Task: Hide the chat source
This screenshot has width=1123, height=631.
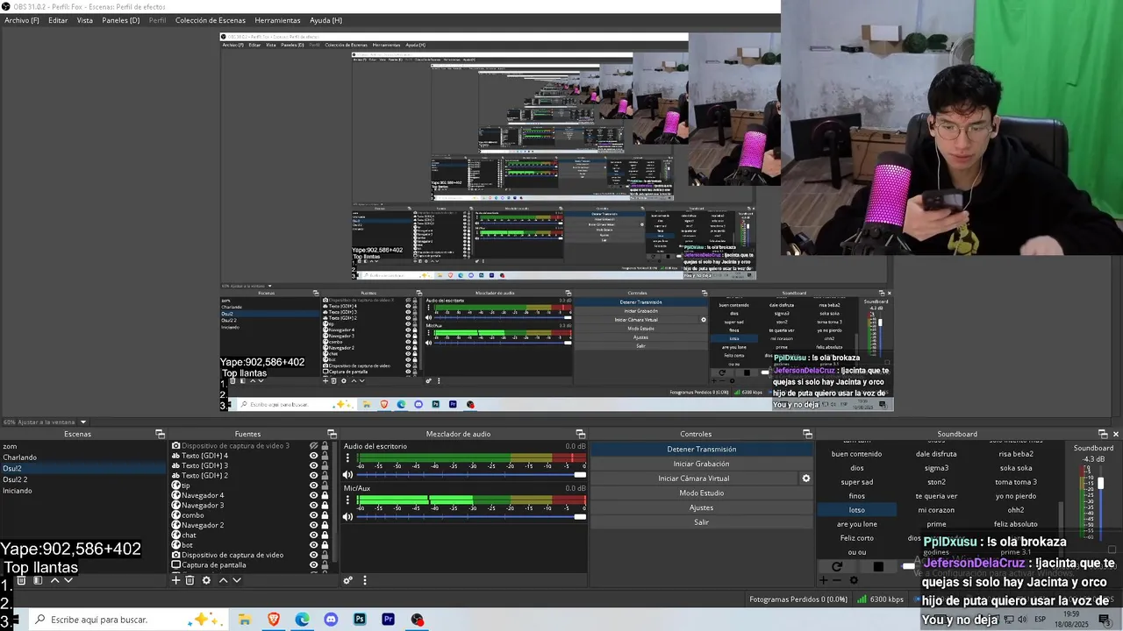Action: point(313,535)
